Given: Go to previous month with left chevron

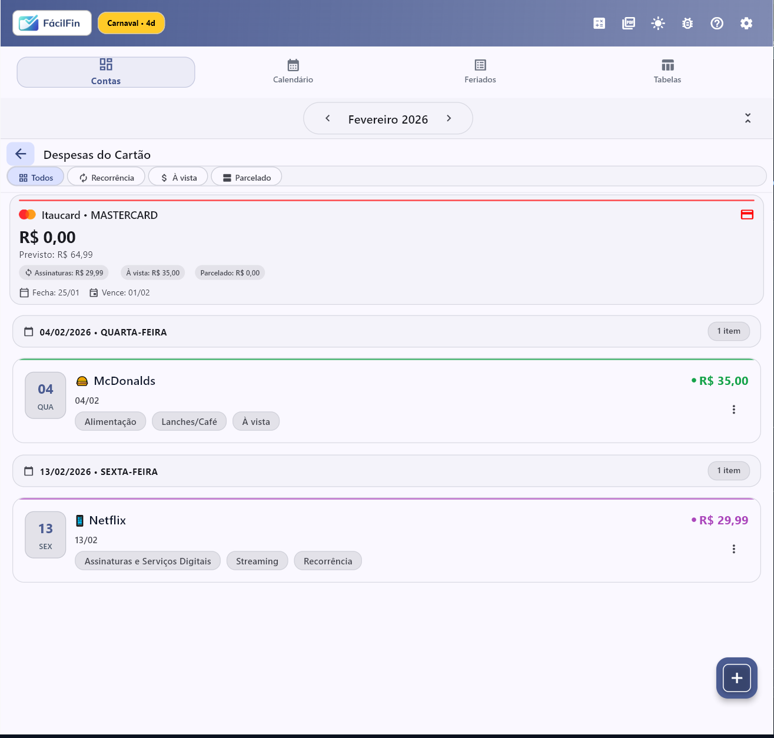Looking at the screenshot, I should pyautogui.click(x=327, y=118).
